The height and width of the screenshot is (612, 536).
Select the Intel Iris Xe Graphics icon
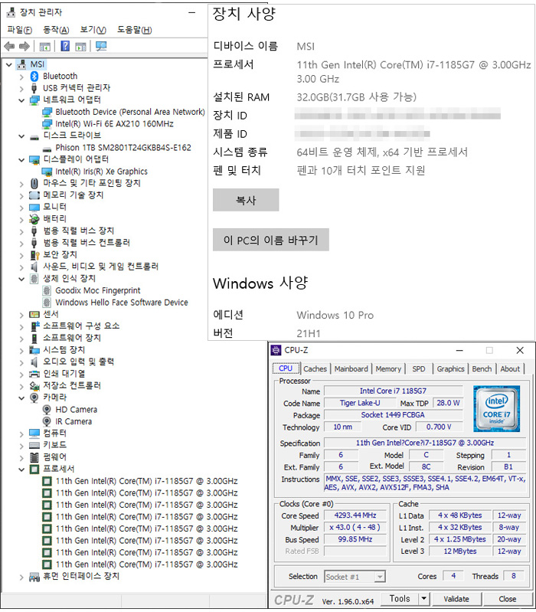[47, 172]
